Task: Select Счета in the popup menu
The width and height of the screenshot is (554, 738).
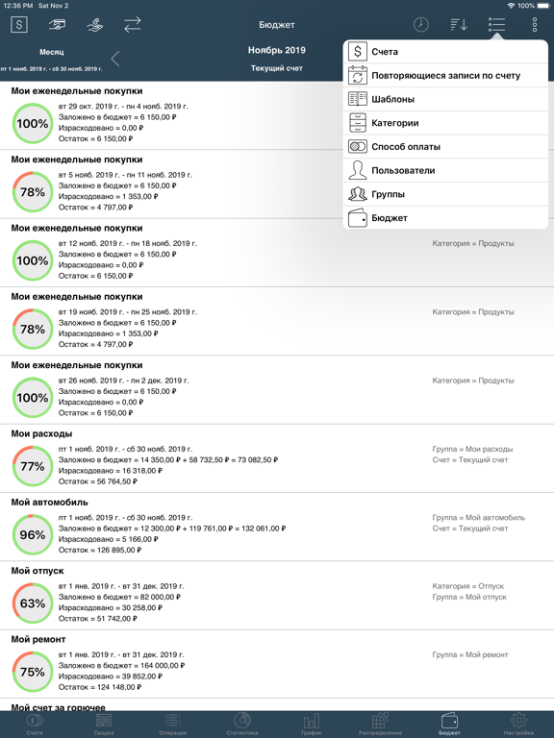Action: tap(445, 51)
